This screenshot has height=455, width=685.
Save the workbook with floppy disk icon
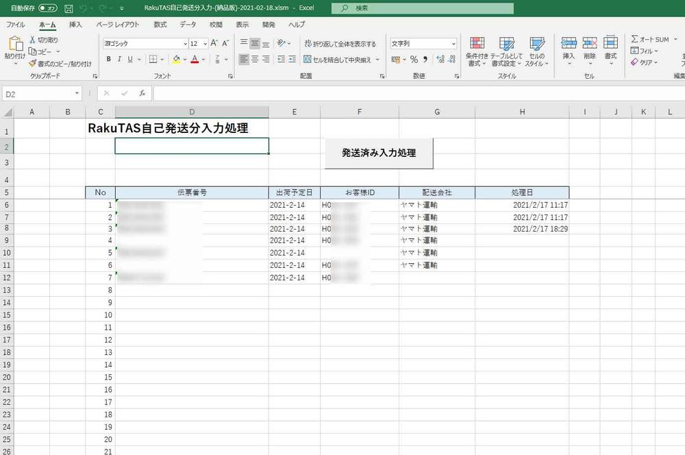coord(68,8)
